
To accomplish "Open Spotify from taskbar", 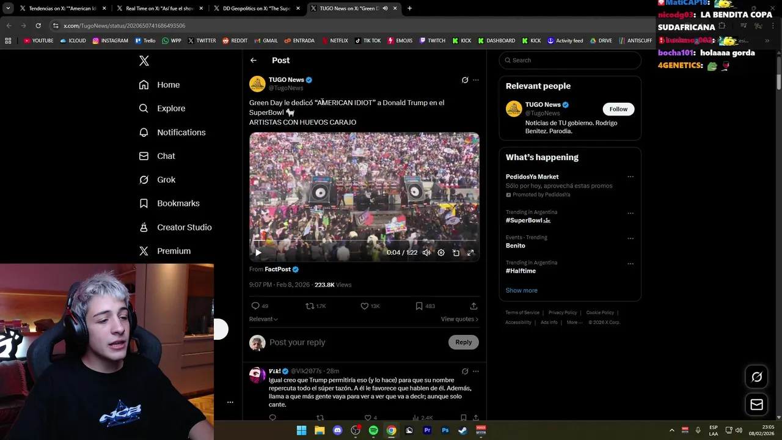I will coord(373,430).
